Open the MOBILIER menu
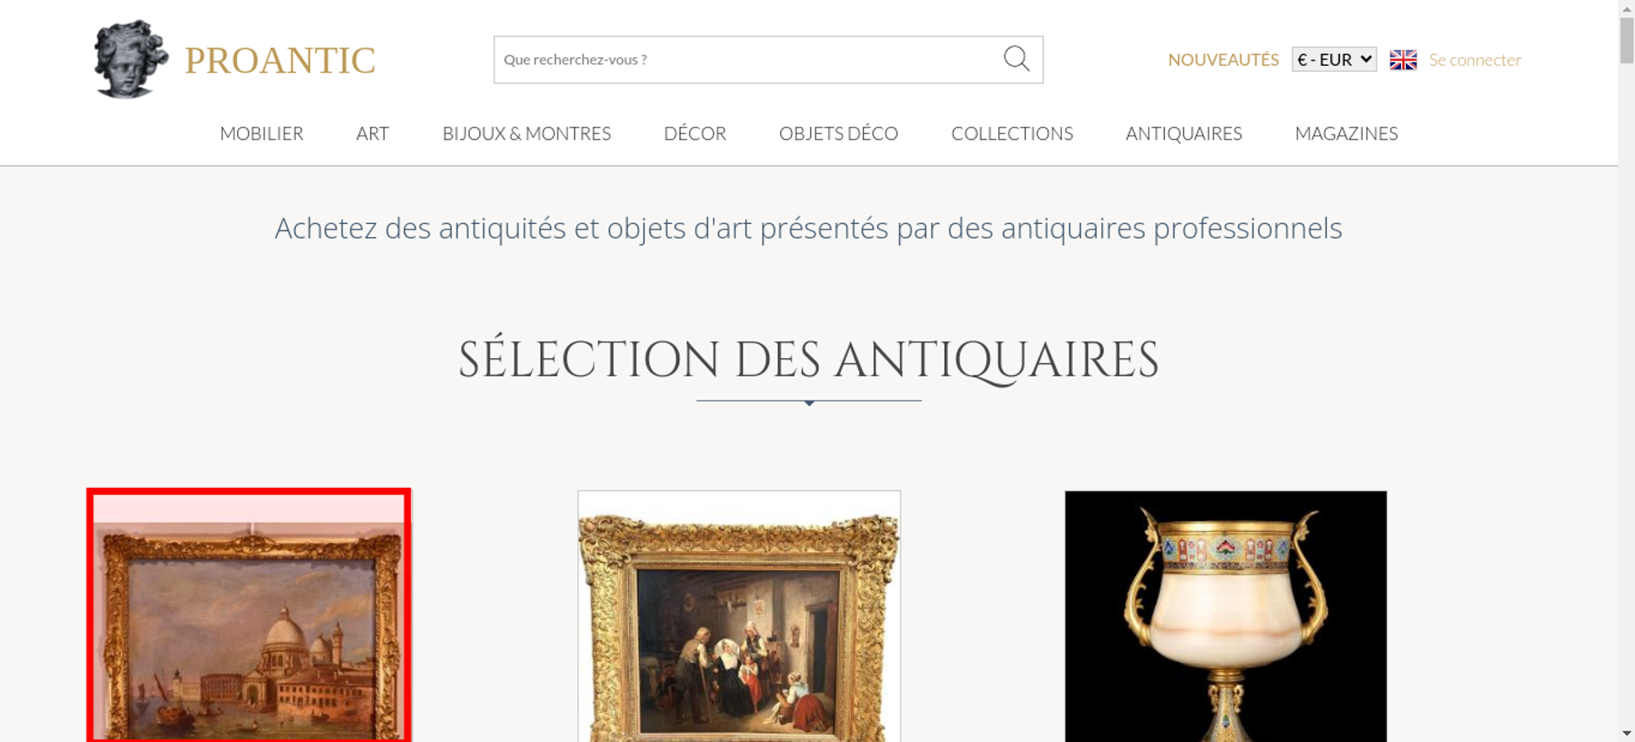This screenshot has width=1635, height=742. [262, 133]
